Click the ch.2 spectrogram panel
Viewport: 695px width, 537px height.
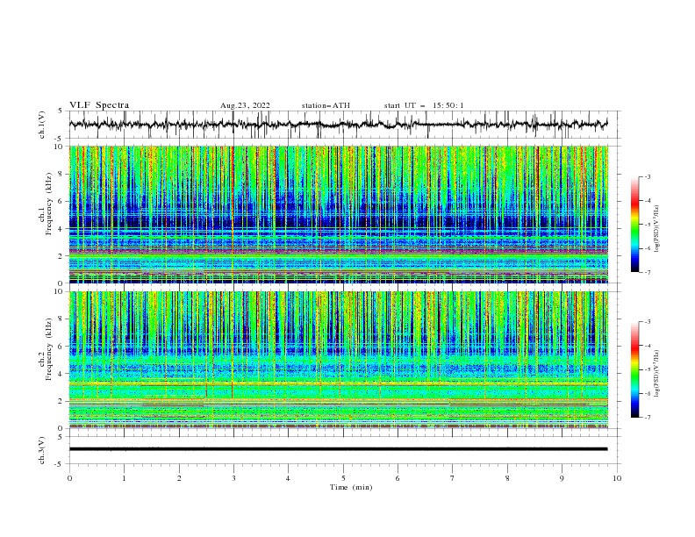tap(339, 360)
